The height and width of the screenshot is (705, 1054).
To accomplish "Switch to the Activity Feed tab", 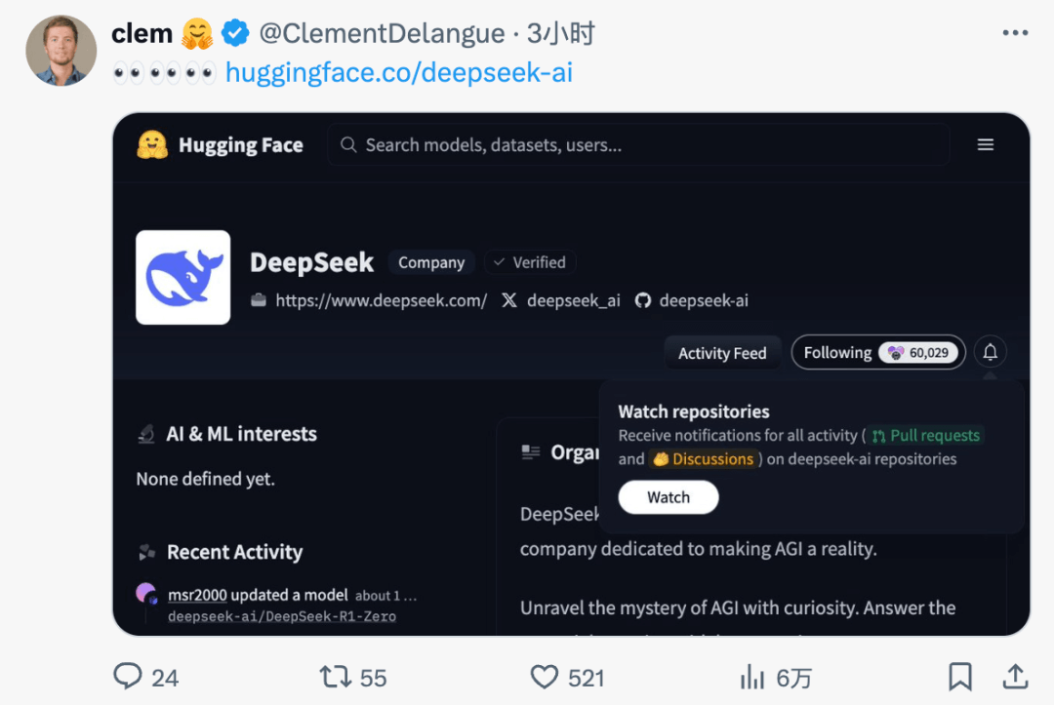I will click(x=722, y=352).
